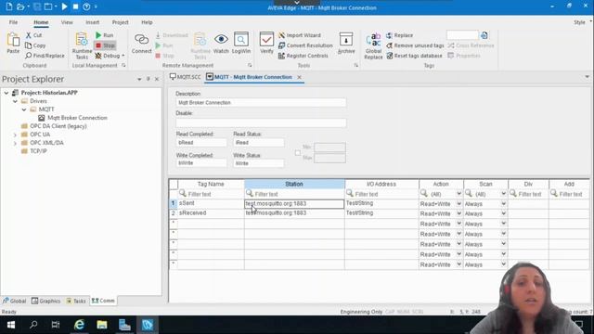
Task: Switch to the Tasks explorer tab
Action: (x=76, y=301)
